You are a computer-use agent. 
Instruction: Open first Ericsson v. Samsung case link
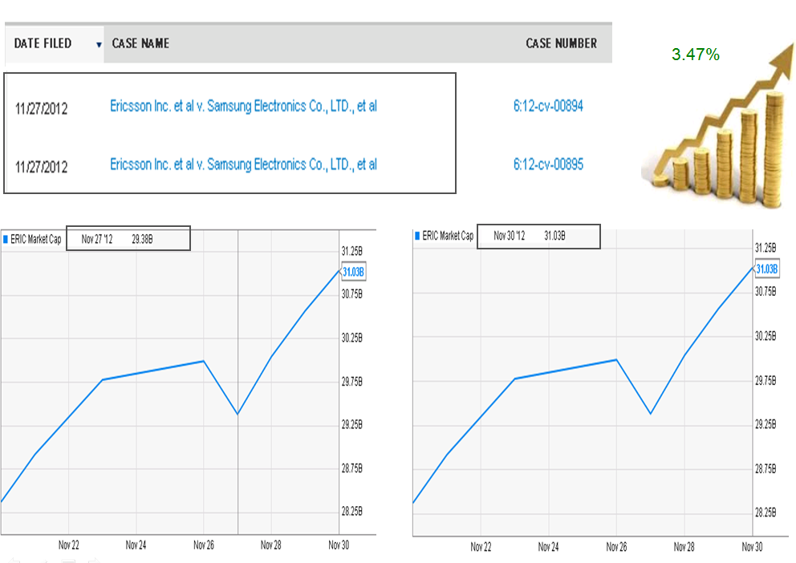[x=243, y=106]
